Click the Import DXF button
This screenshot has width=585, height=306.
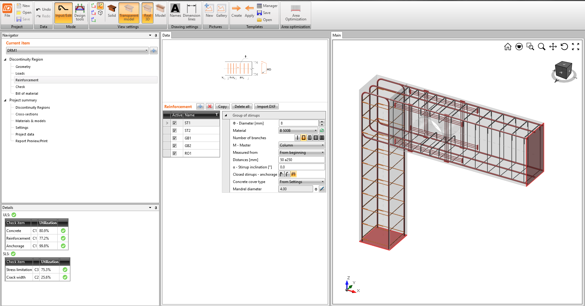(x=266, y=106)
